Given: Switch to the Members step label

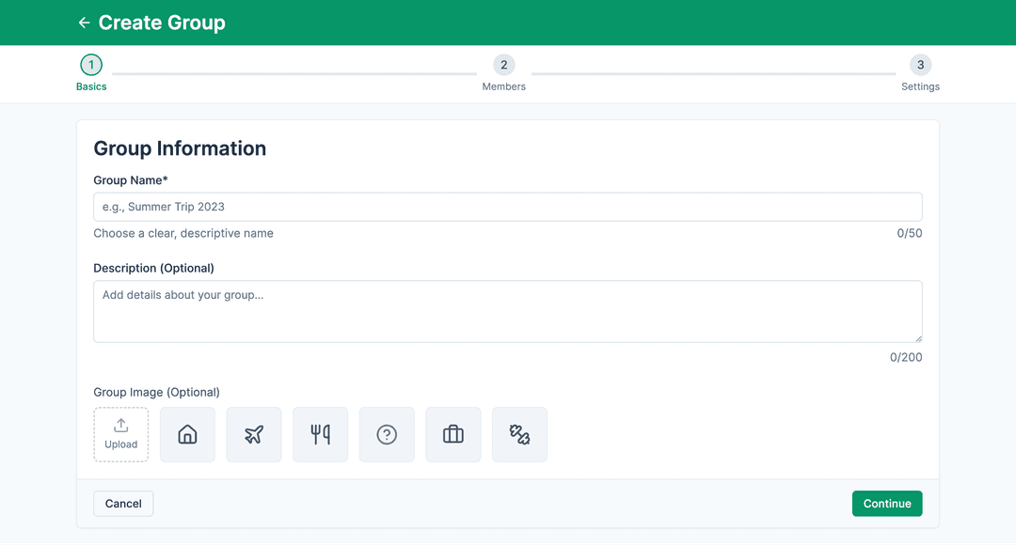Looking at the screenshot, I should coord(504,86).
